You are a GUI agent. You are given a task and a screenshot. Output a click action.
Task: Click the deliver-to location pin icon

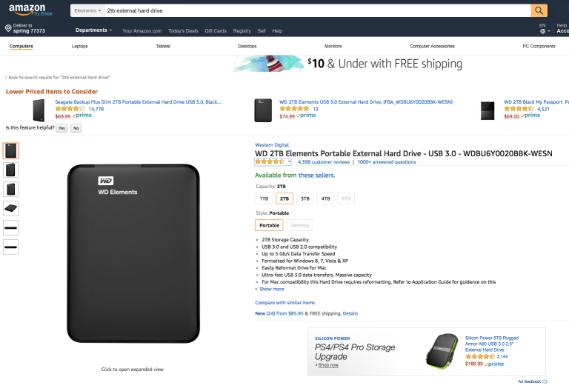(8, 28)
